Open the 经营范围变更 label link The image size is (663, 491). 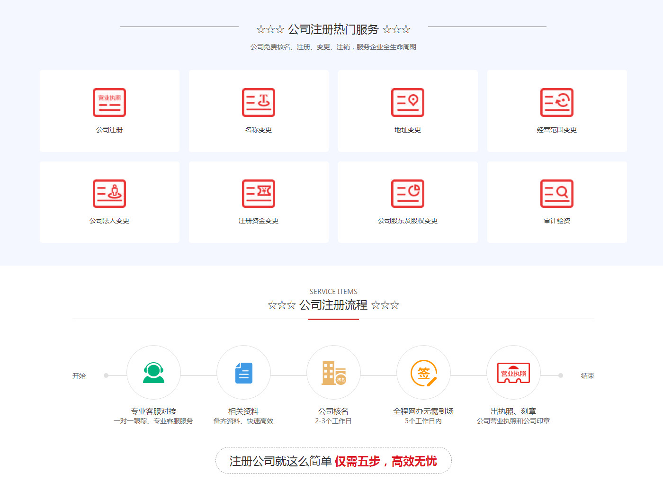tap(557, 130)
